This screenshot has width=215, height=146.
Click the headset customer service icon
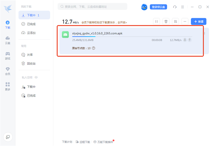[175, 7]
